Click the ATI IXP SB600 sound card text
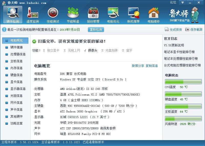 point(88,128)
